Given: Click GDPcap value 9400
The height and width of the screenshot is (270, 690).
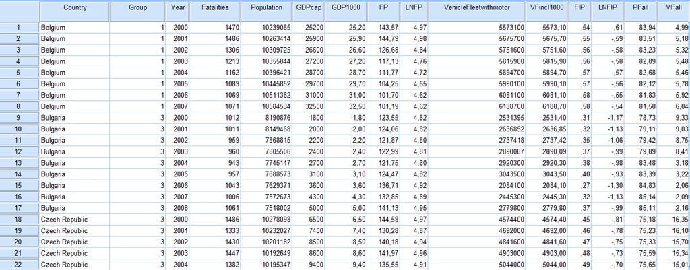Looking at the screenshot, I should (308, 265).
